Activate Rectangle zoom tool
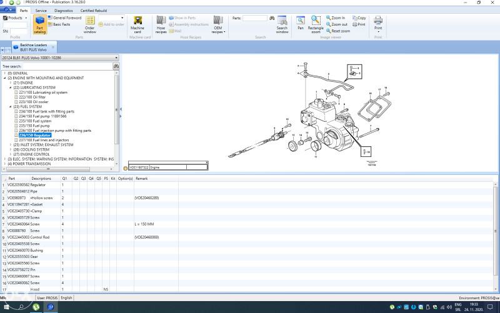 [x=316, y=24]
